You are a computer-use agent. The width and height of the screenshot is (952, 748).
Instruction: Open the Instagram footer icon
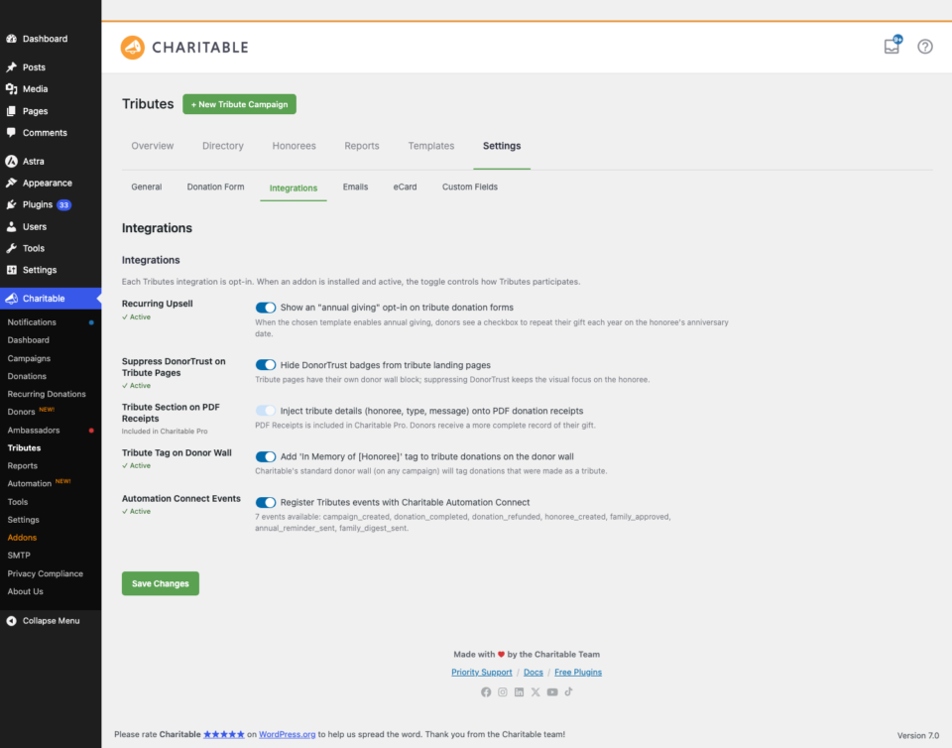(x=502, y=692)
